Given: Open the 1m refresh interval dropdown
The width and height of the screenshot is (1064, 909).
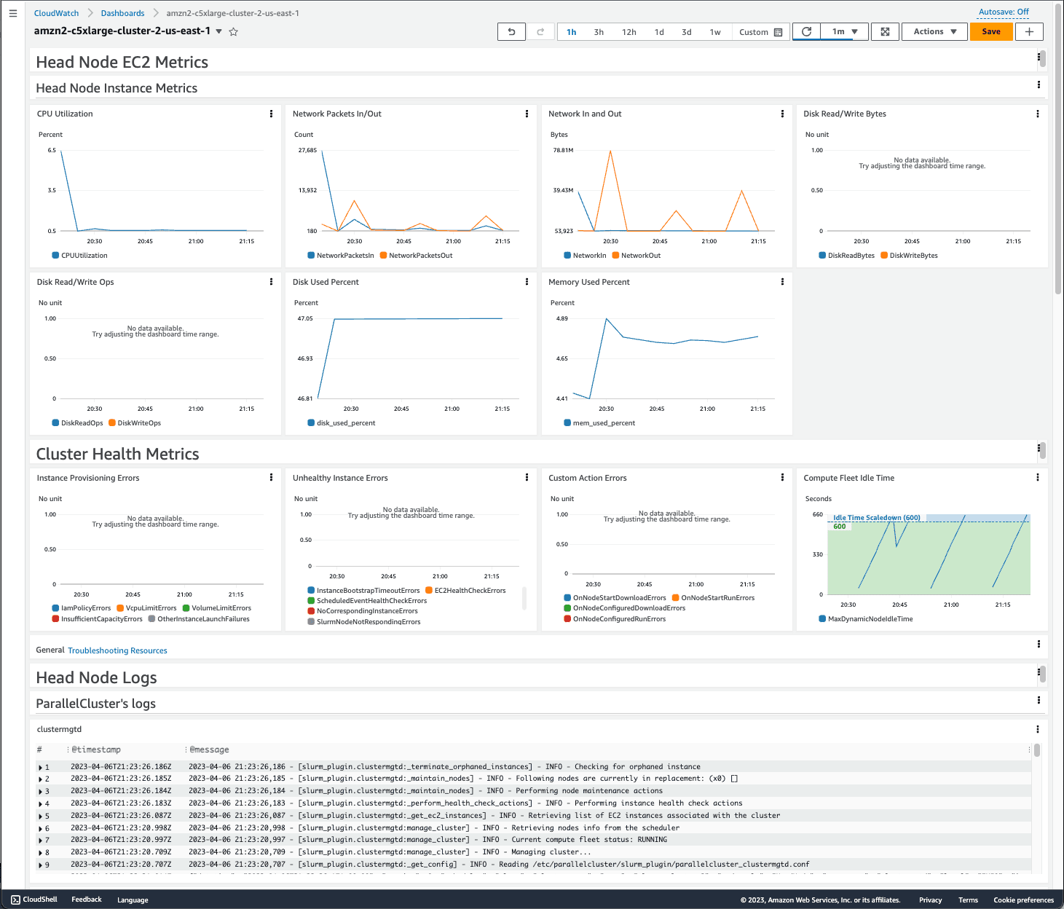Looking at the screenshot, I should [842, 31].
